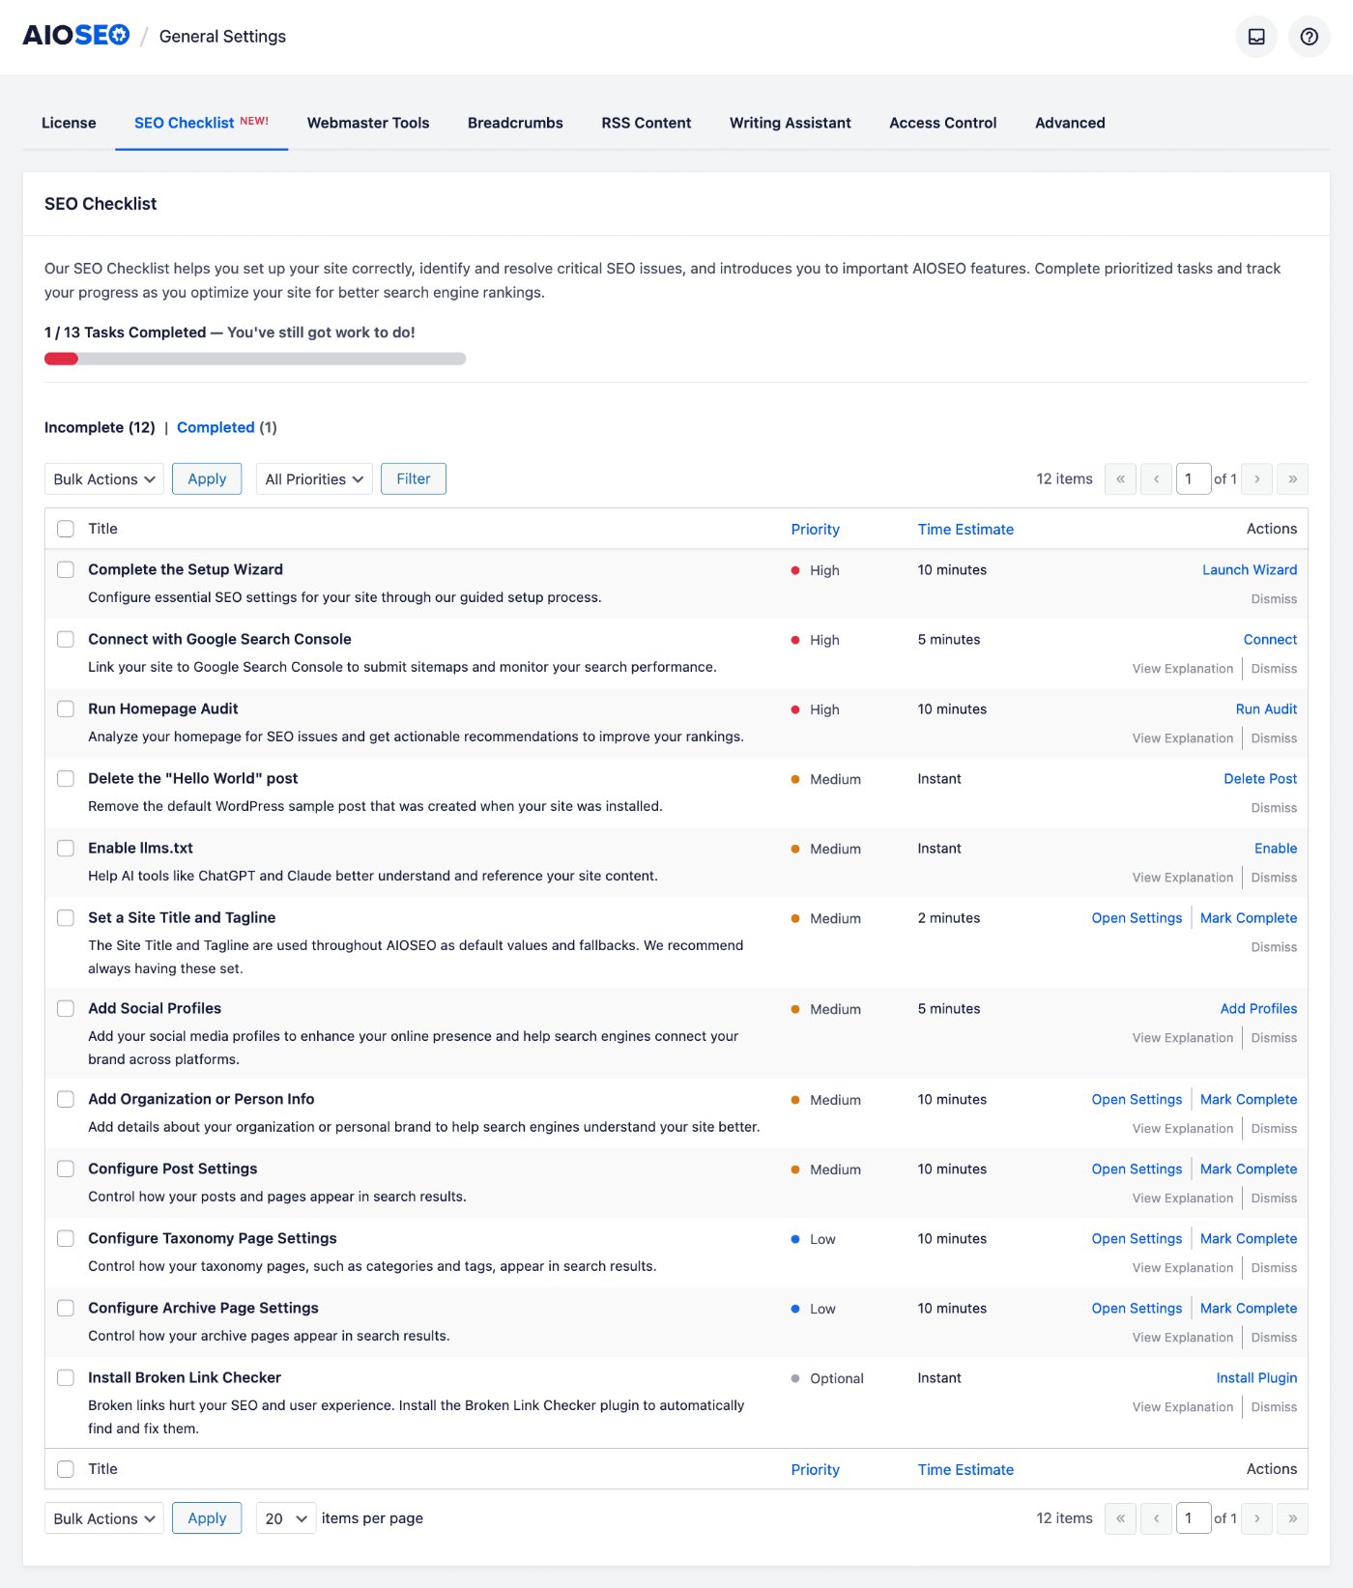This screenshot has width=1353, height=1588.
Task: Go to next page using bottom pagination
Action: [1257, 1518]
